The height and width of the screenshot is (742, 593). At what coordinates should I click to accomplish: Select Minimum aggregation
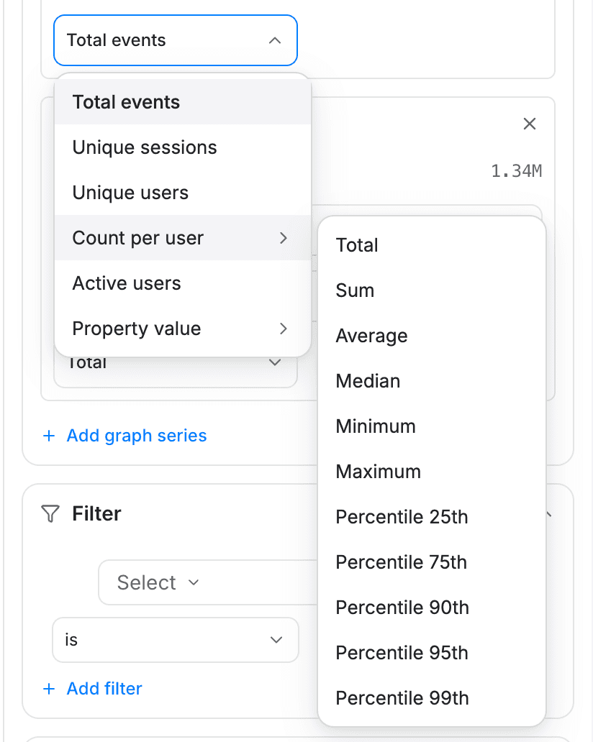point(432,426)
